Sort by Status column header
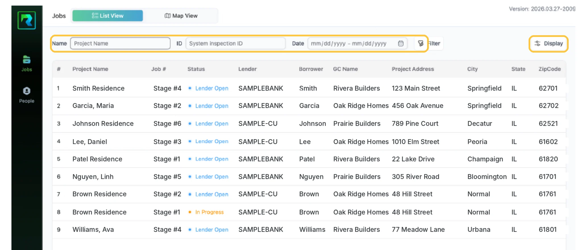 click(x=196, y=69)
